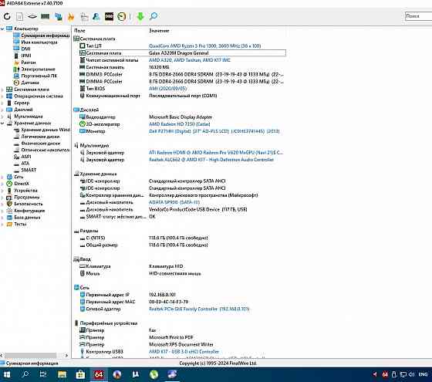
Task: Open the Report toolbar icon
Action: coord(19,16)
